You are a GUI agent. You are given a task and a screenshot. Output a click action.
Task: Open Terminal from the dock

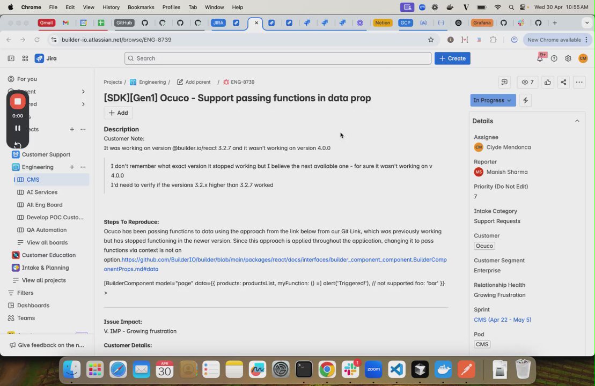tap(304, 369)
